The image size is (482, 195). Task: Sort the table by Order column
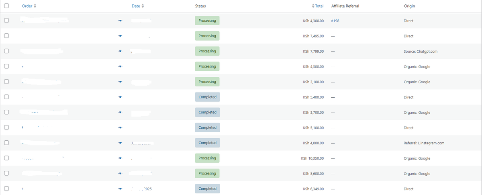[29, 6]
